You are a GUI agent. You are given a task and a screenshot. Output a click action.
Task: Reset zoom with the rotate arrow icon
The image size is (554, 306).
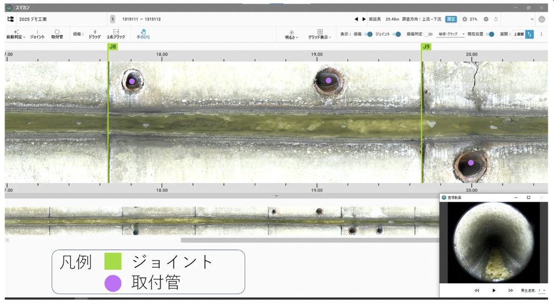pyautogui.click(x=496, y=19)
